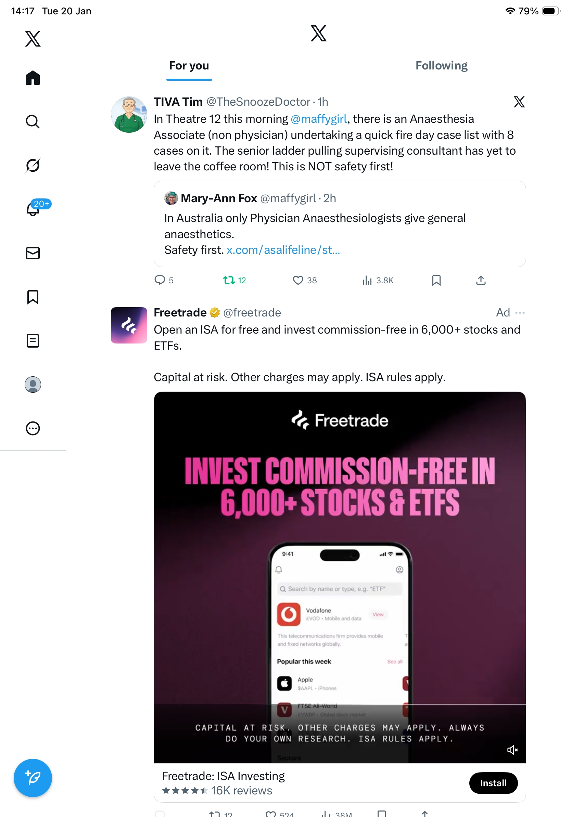Open Notifications bell with 20+ badge

tap(34, 209)
